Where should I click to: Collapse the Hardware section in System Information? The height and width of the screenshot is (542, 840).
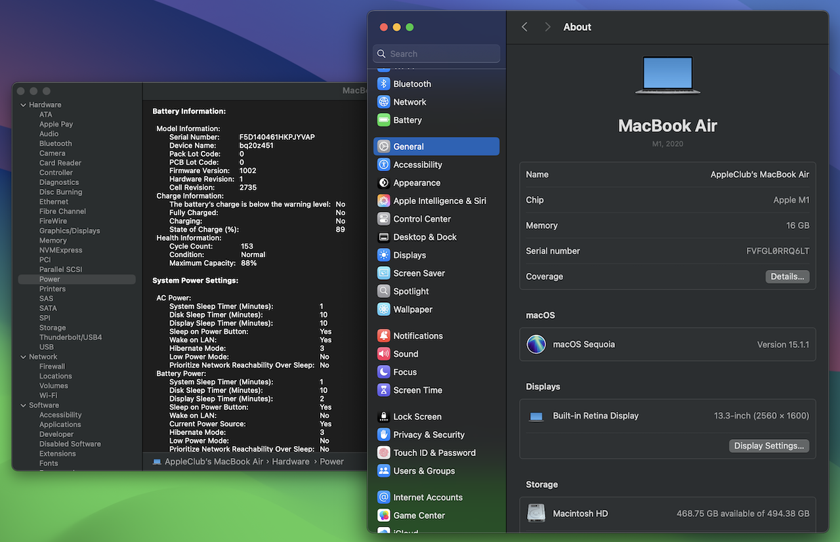pos(23,105)
